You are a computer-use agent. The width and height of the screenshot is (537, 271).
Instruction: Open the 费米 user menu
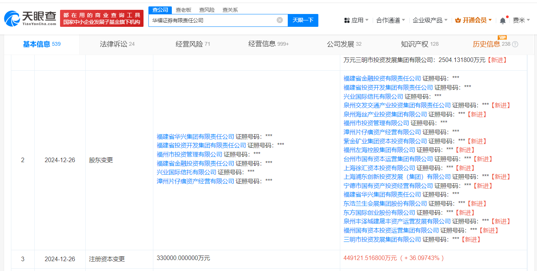point(521,20)
